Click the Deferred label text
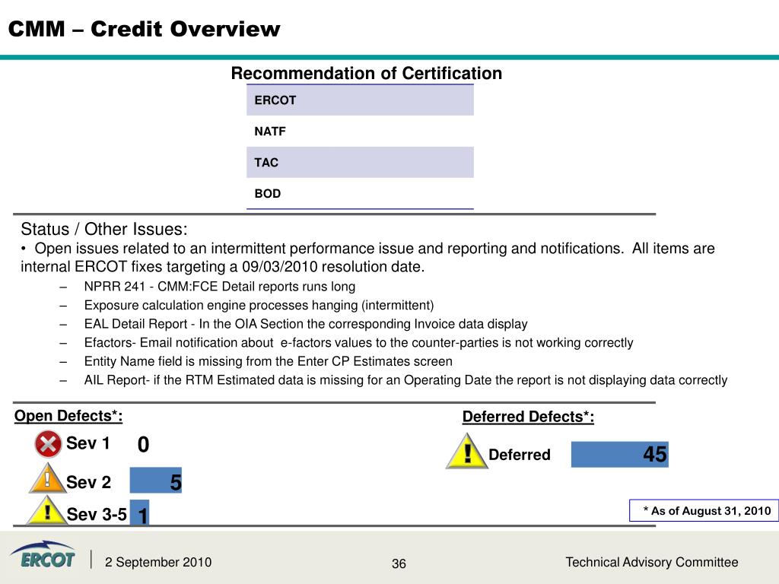Image resolution: width=779 pixels, height=584 pixels. click(x=520, y=455)
